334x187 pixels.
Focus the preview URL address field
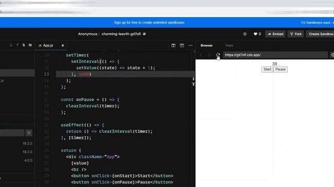(275, 55)
